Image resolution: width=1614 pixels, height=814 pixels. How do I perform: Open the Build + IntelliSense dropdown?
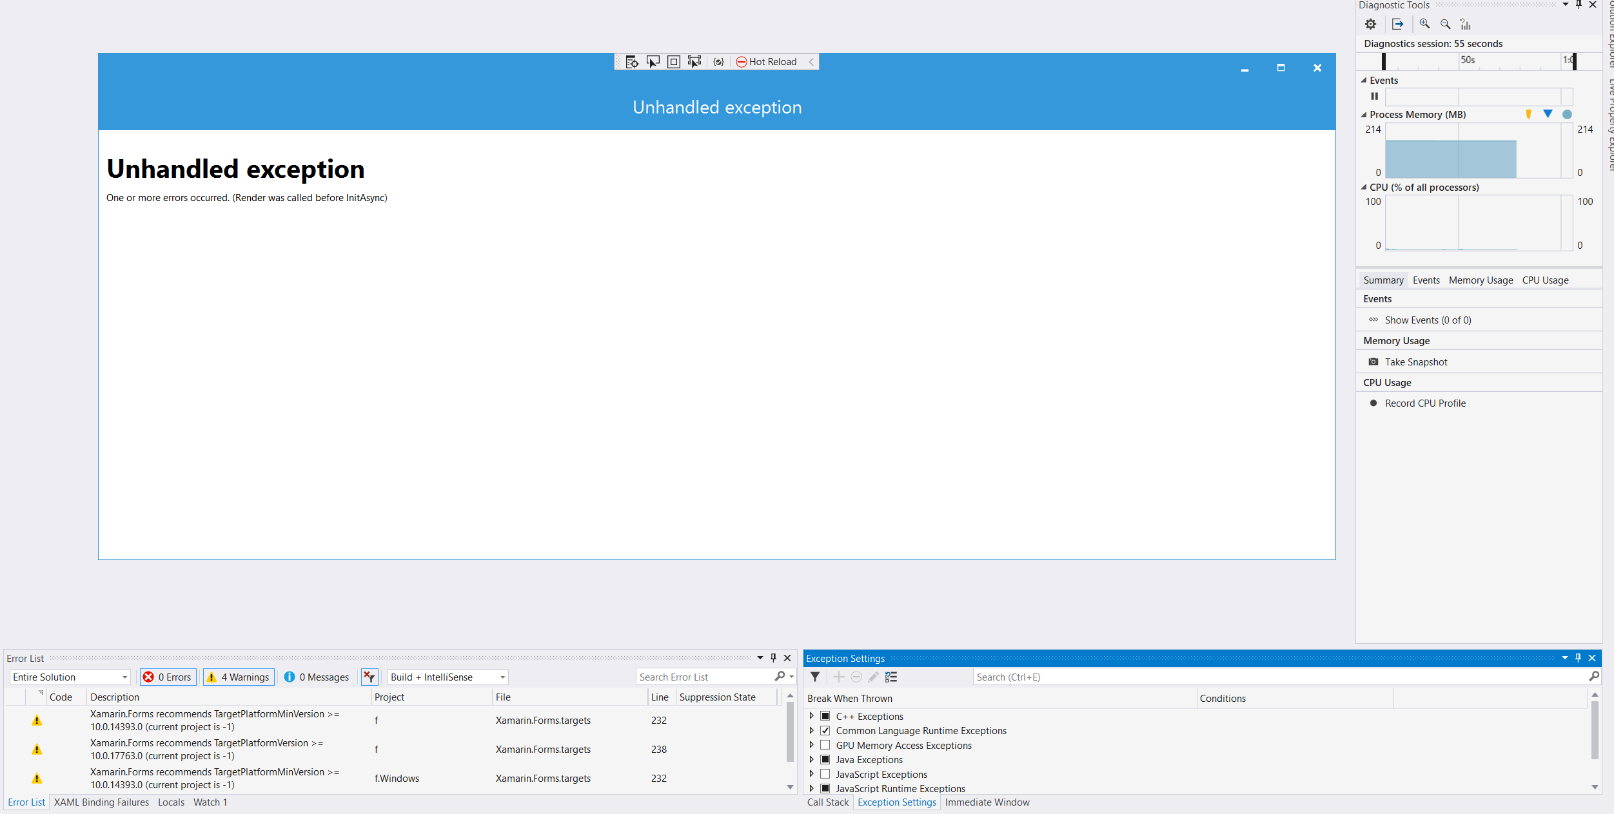click(502, 677)
